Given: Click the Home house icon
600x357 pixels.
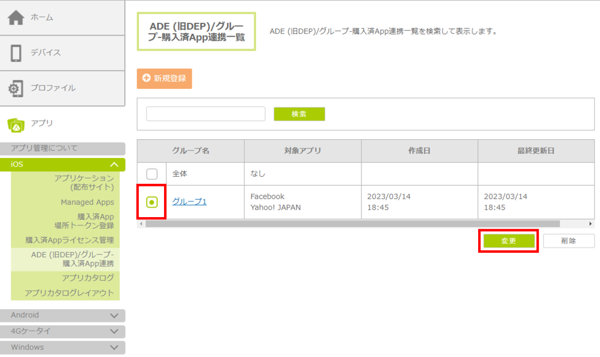Looking at the screenshot, I should click(x=16, y=18).
